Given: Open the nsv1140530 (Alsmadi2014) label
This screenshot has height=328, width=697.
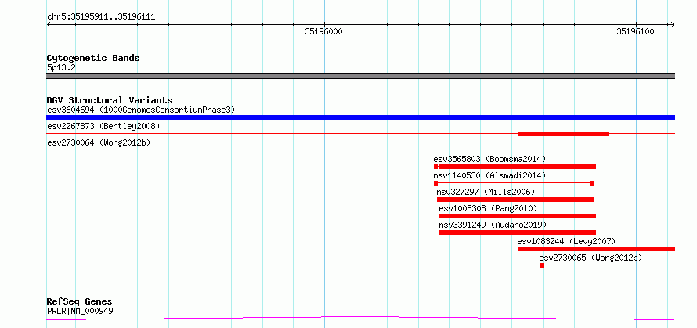Looking at the screenshot, I should coord(489,175).
